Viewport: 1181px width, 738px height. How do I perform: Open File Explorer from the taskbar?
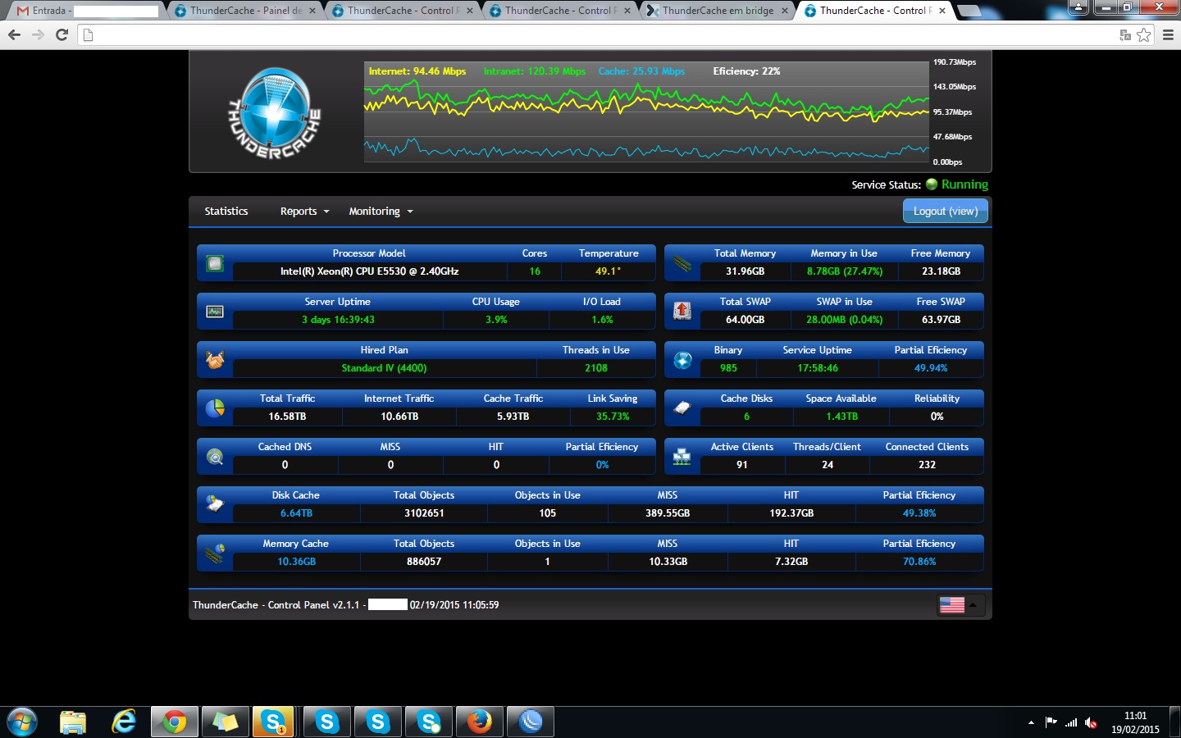click(x=73, y=722)
